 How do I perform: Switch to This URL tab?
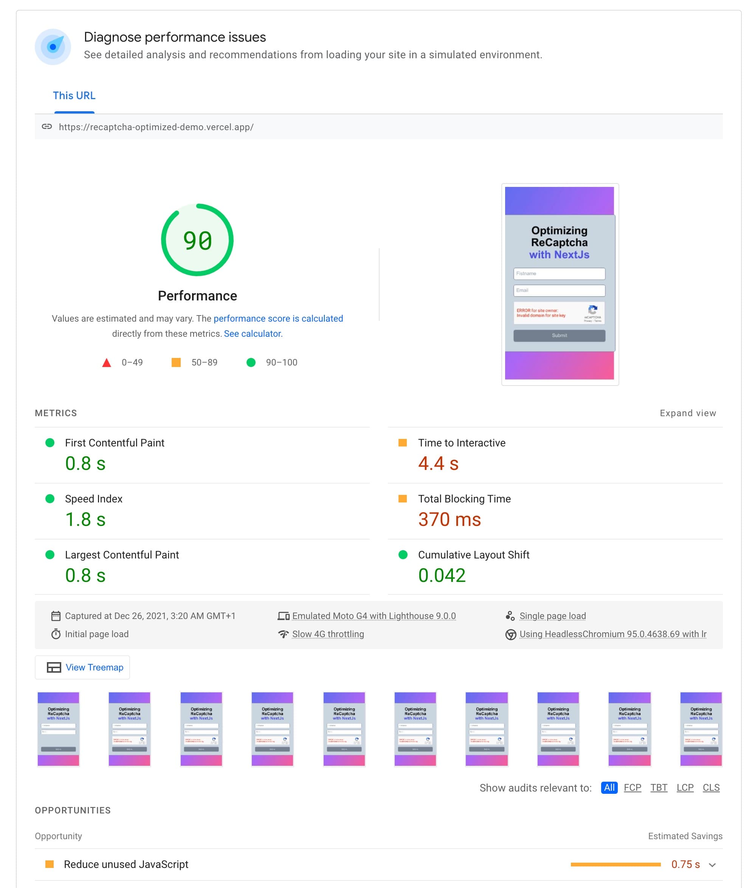[74, 96]
